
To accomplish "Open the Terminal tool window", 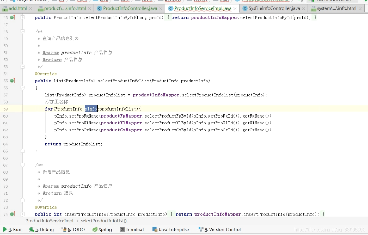I will point(132,229).
